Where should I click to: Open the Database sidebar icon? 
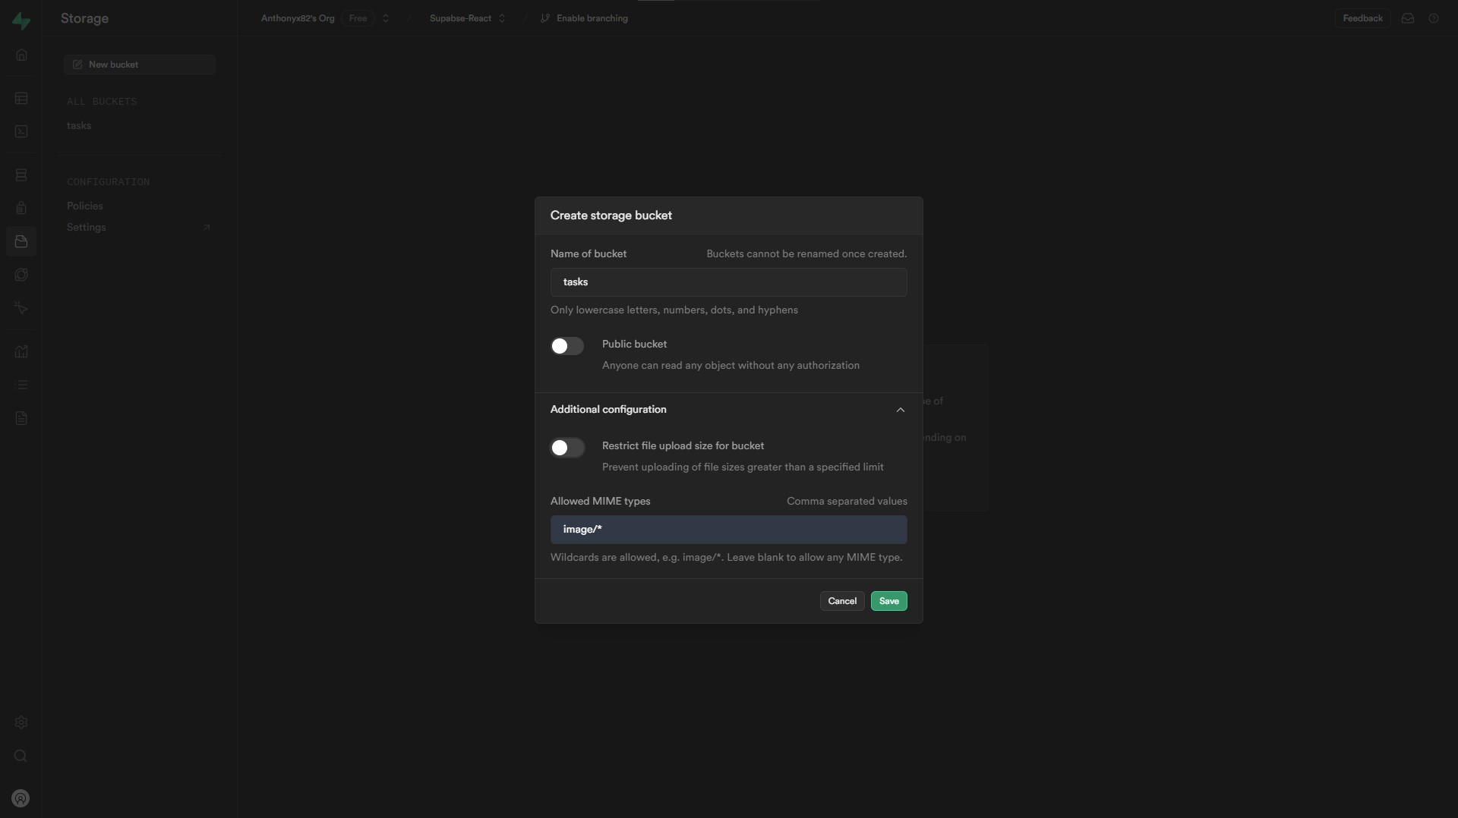[21, 175]
